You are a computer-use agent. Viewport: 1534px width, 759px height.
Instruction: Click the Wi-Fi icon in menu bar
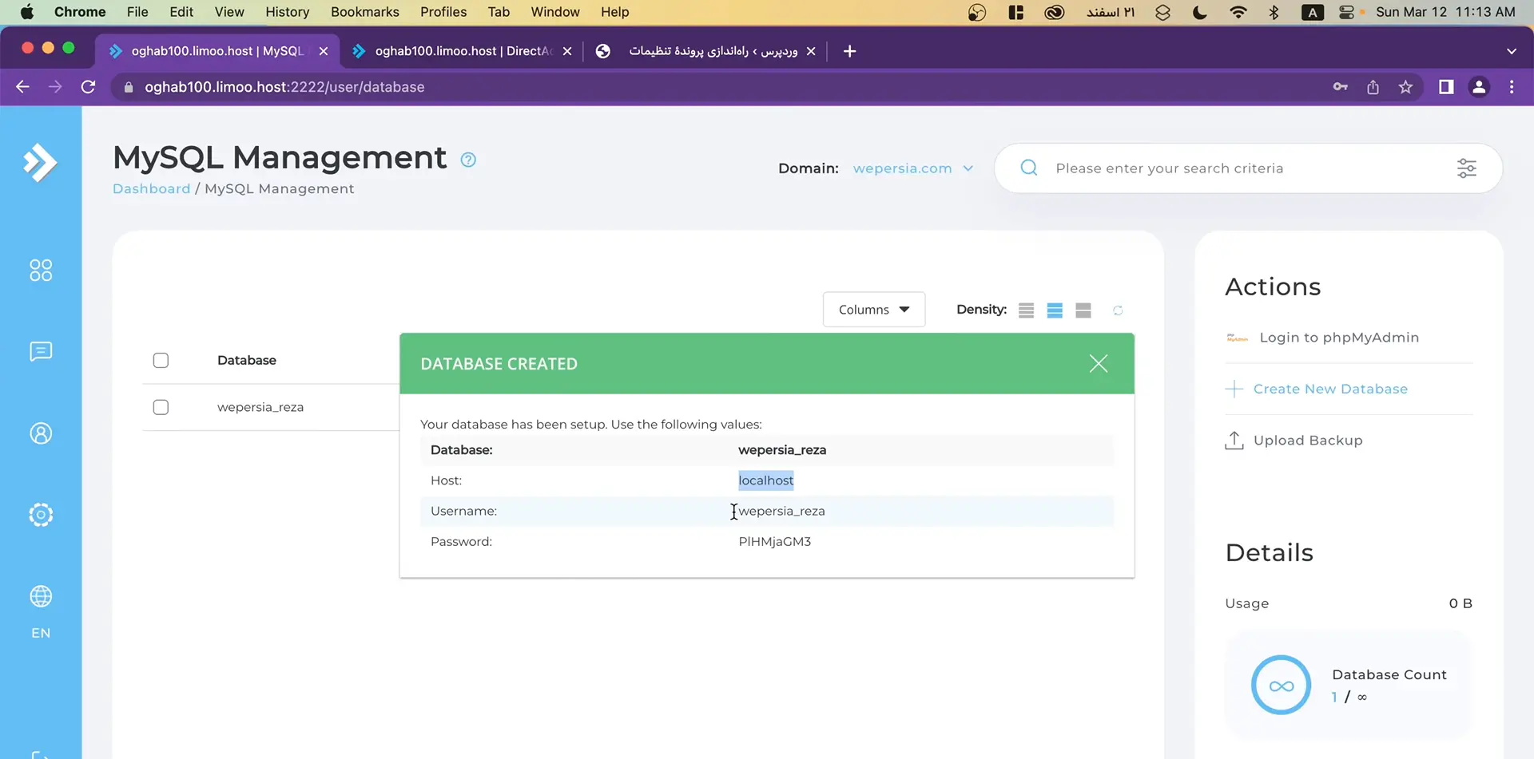(x=1238, y=12)
